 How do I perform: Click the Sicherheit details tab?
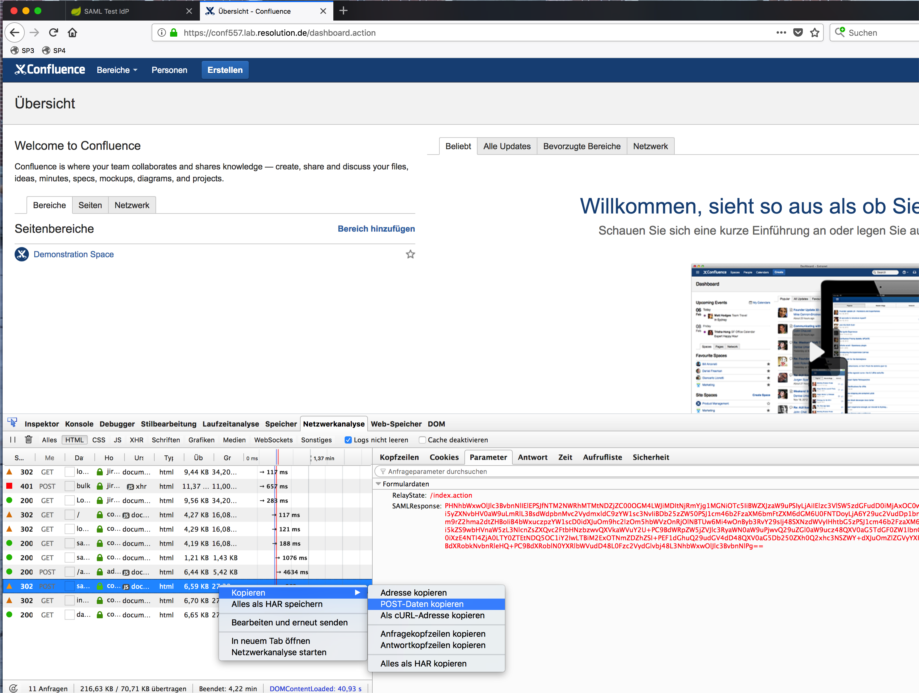[651, 457]
